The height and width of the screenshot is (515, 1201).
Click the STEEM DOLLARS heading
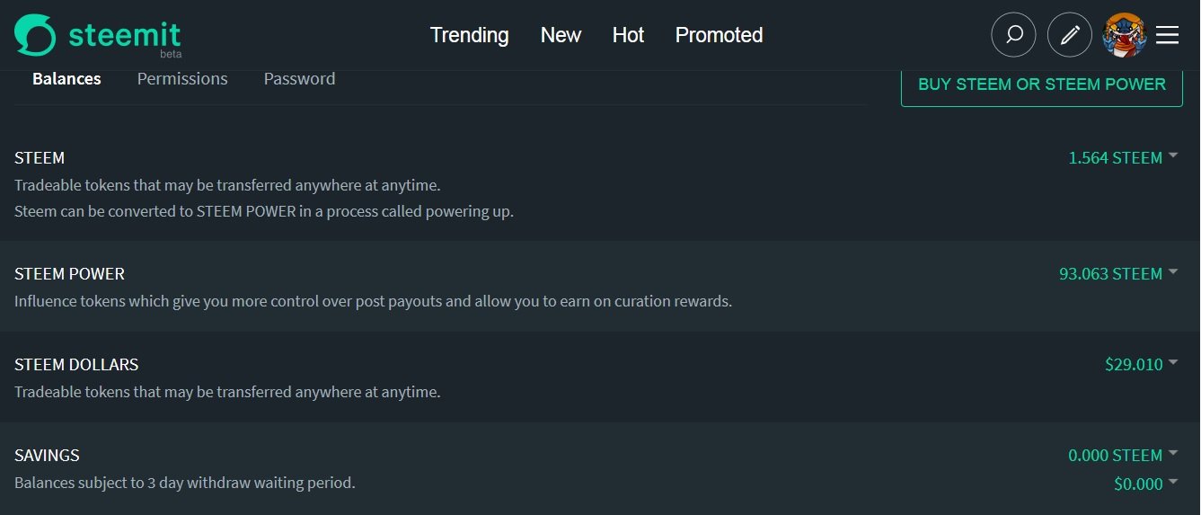[x=76, y=364]
